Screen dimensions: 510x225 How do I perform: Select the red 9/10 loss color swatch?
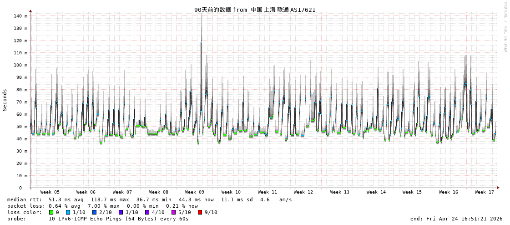(x=200, y=212)
